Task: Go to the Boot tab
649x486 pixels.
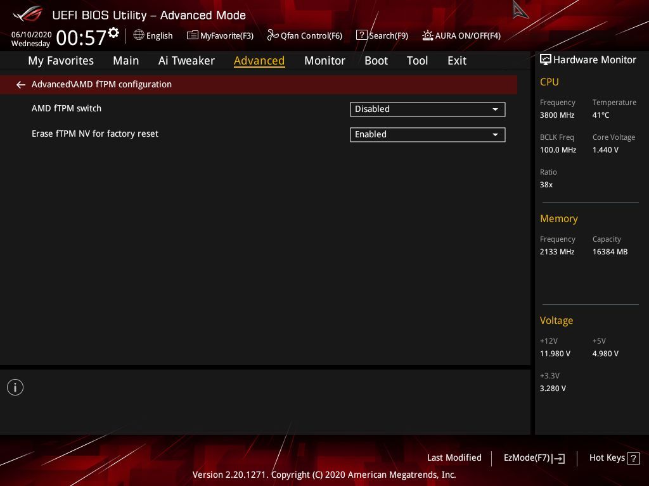Action: coord(376,61)
